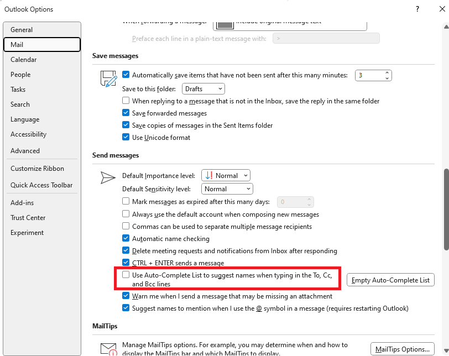Open the Trust Center category
Viewport: 449px width, 356px height.
tap(42, 217)
